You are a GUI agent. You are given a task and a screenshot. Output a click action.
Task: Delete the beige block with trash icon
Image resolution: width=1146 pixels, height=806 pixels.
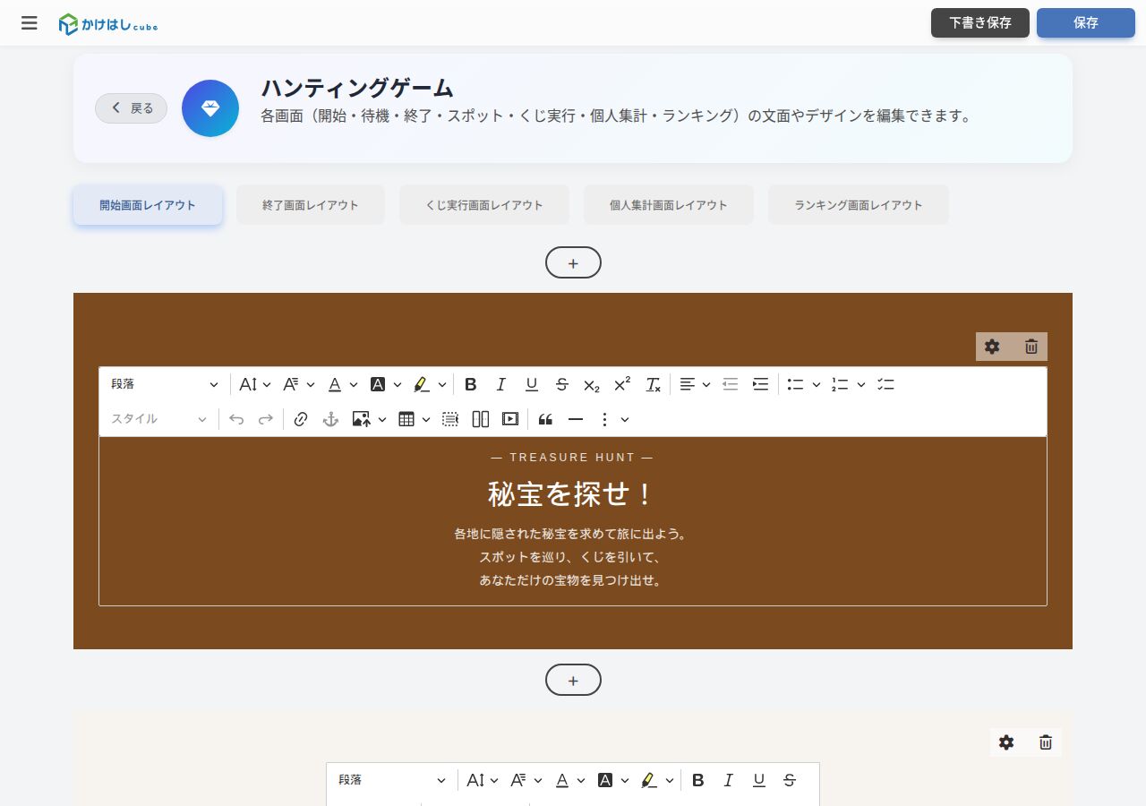(x=1046, y=742)
